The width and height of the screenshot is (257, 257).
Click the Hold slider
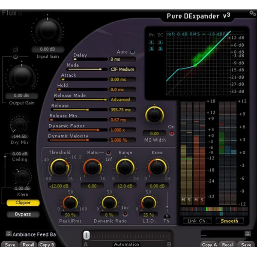pyautogui.click(x=82, y=90)
